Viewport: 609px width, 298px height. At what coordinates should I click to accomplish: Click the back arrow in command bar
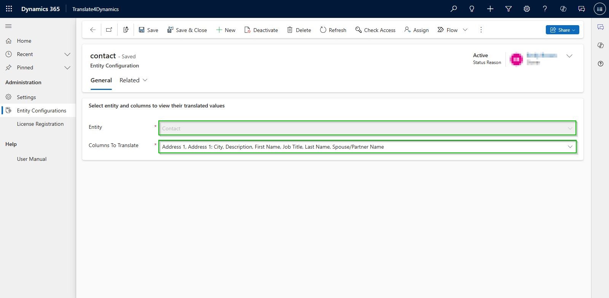click(92, 30)
